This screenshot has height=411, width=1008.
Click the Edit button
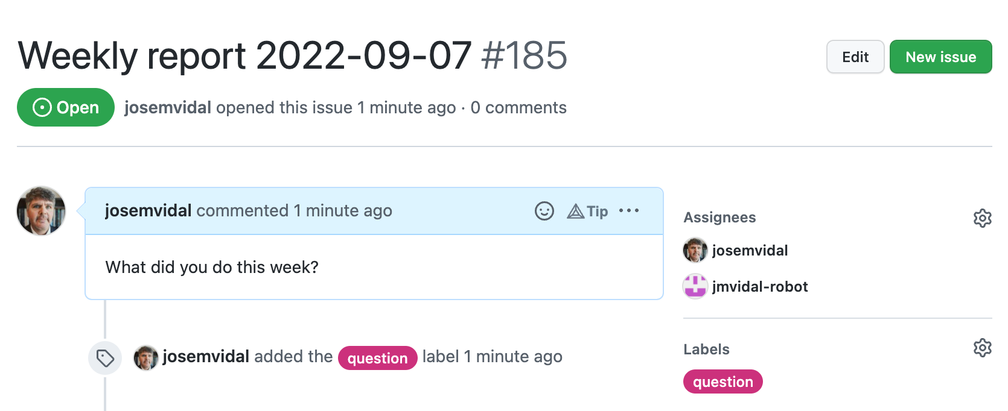855,57
